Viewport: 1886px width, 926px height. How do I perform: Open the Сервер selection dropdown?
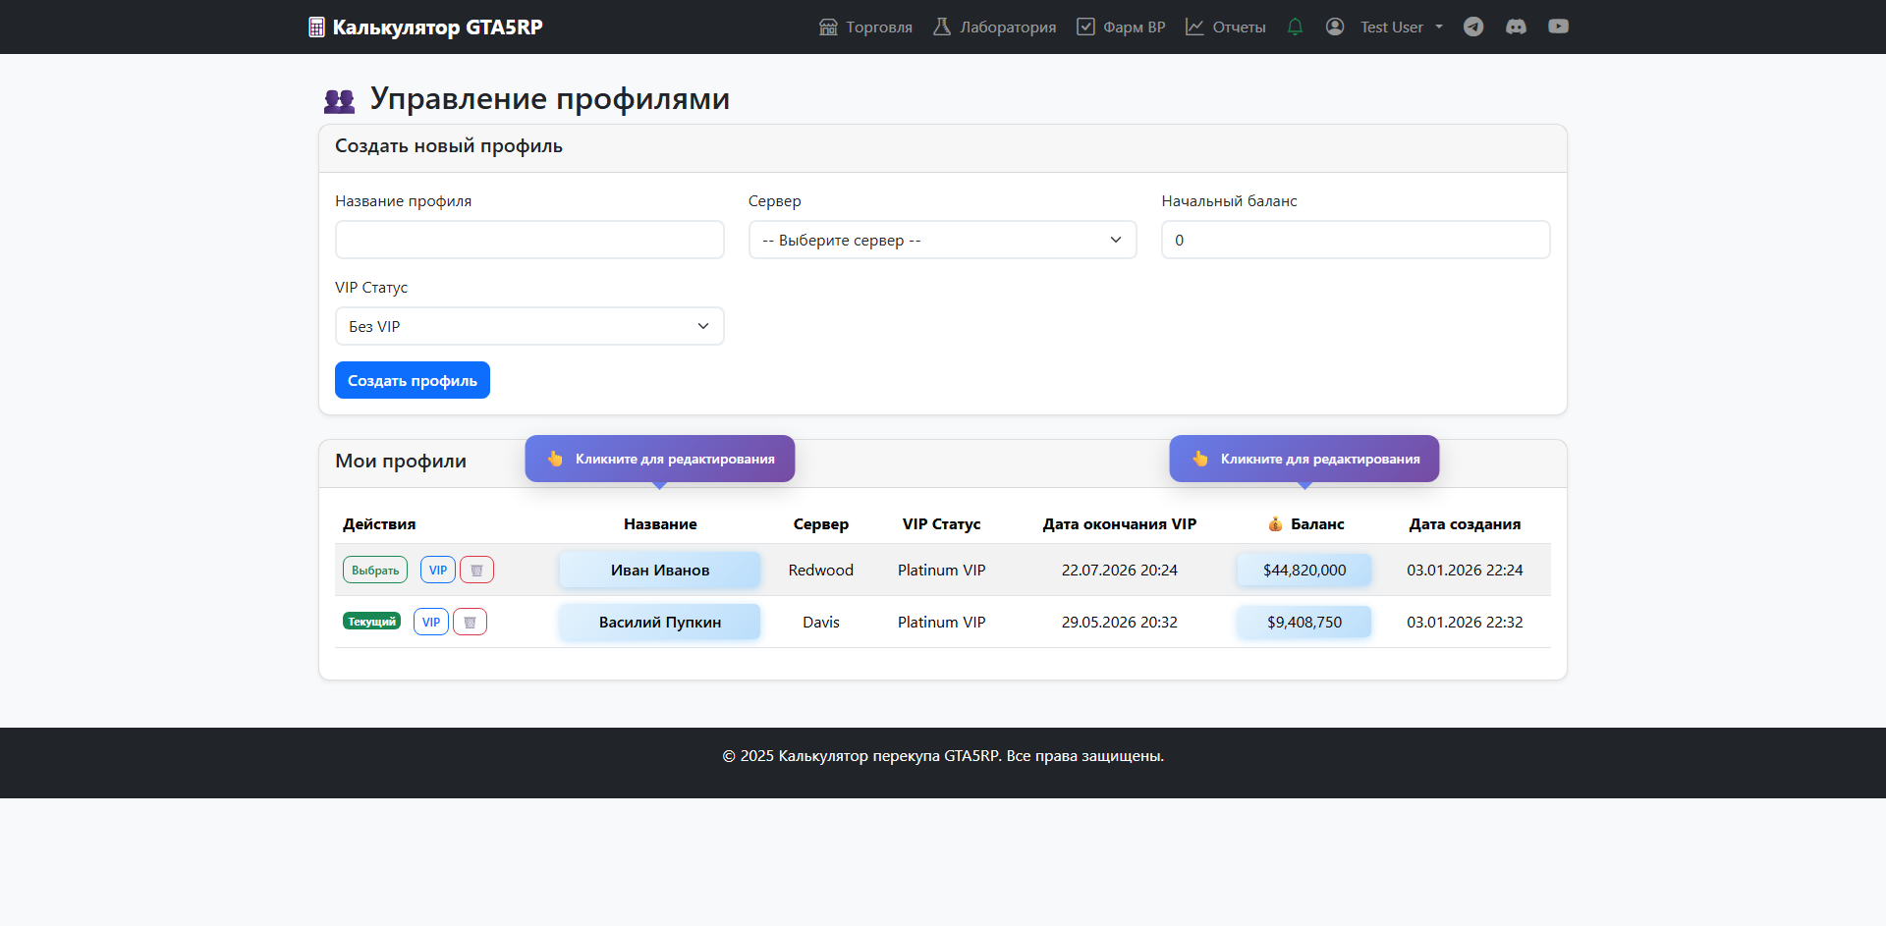pos(942,240)
